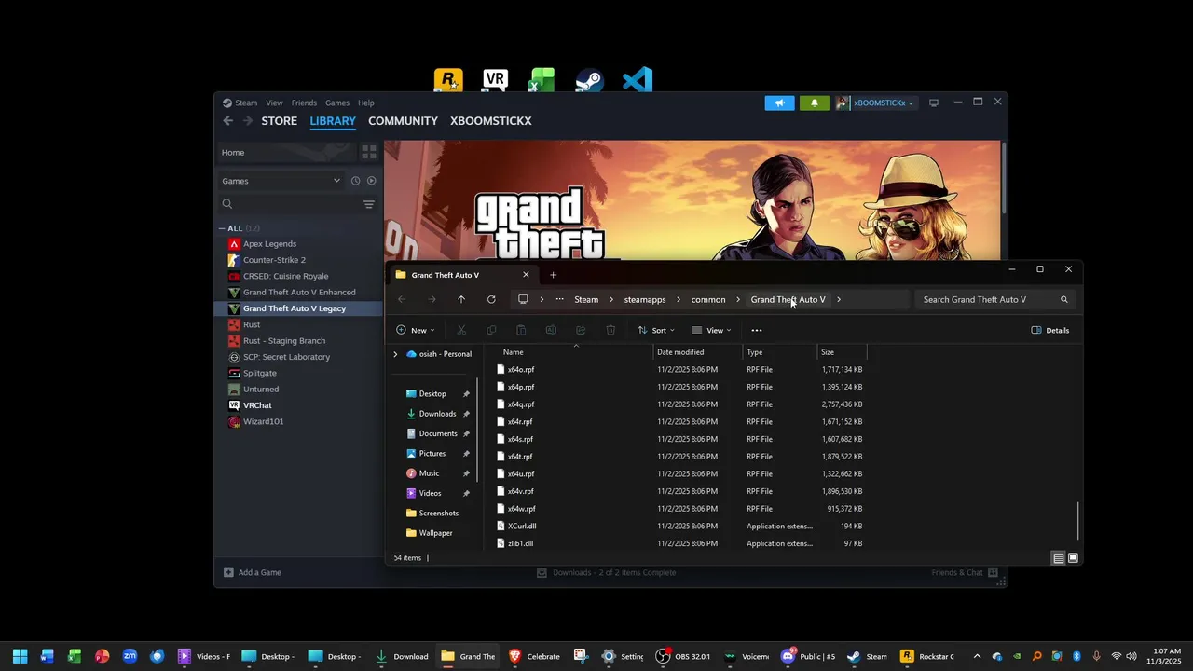Click the Explorer Up arrow button
Image resolution: width=1193 pixels, height=671 pixels.
point(460,299)
